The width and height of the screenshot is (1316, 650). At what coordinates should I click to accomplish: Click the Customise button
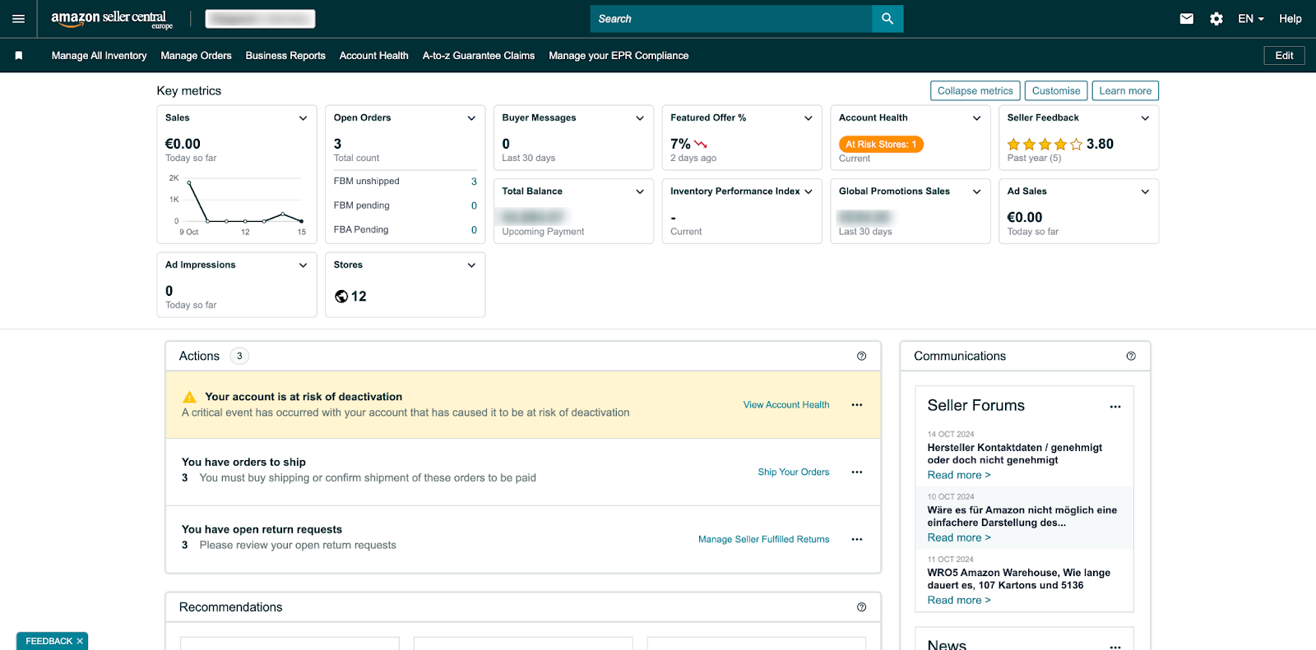coord(1056,91)
